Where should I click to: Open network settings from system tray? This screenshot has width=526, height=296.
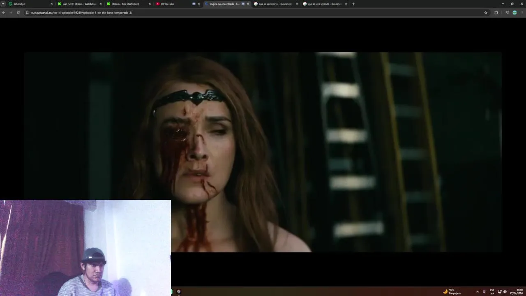(500, 291)
